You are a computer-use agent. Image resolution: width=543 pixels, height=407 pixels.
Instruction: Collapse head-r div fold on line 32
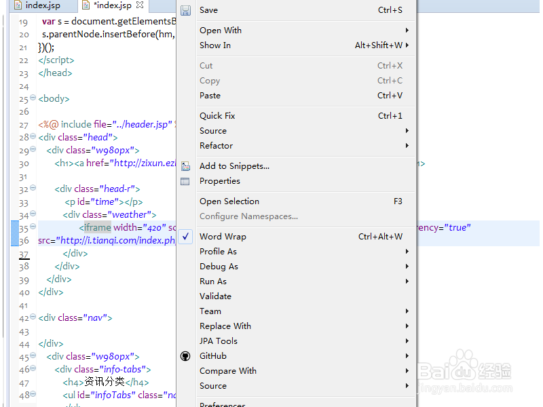click(x=33, y=188)
